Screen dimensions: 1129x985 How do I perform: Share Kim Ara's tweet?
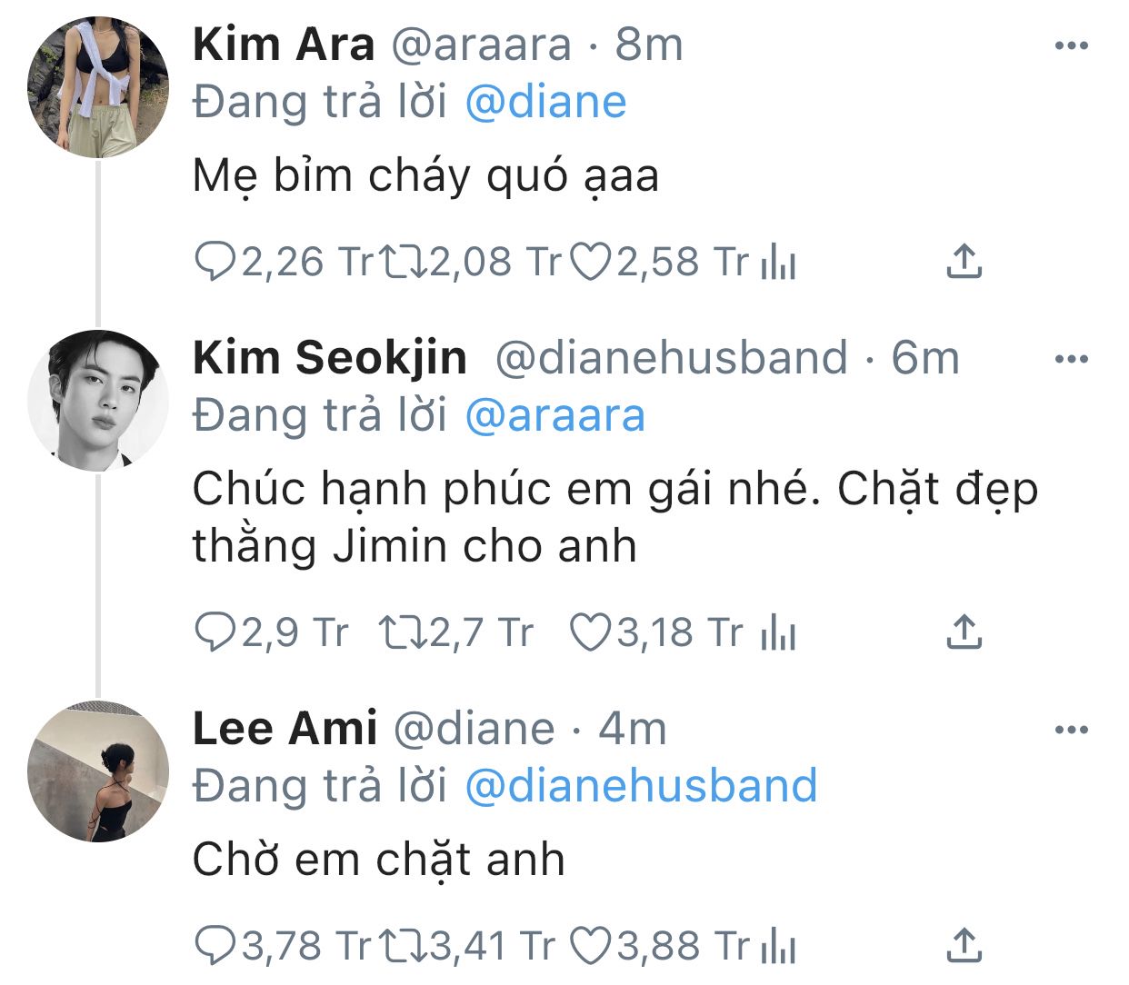pyautogui.click(x=964, y=262)
